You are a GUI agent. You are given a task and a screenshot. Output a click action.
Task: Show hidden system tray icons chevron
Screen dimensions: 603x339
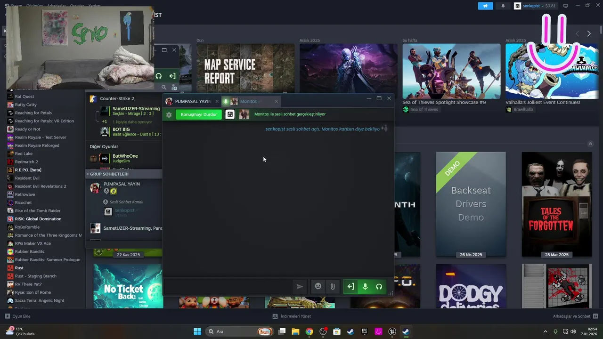click(x=546, y=331)
